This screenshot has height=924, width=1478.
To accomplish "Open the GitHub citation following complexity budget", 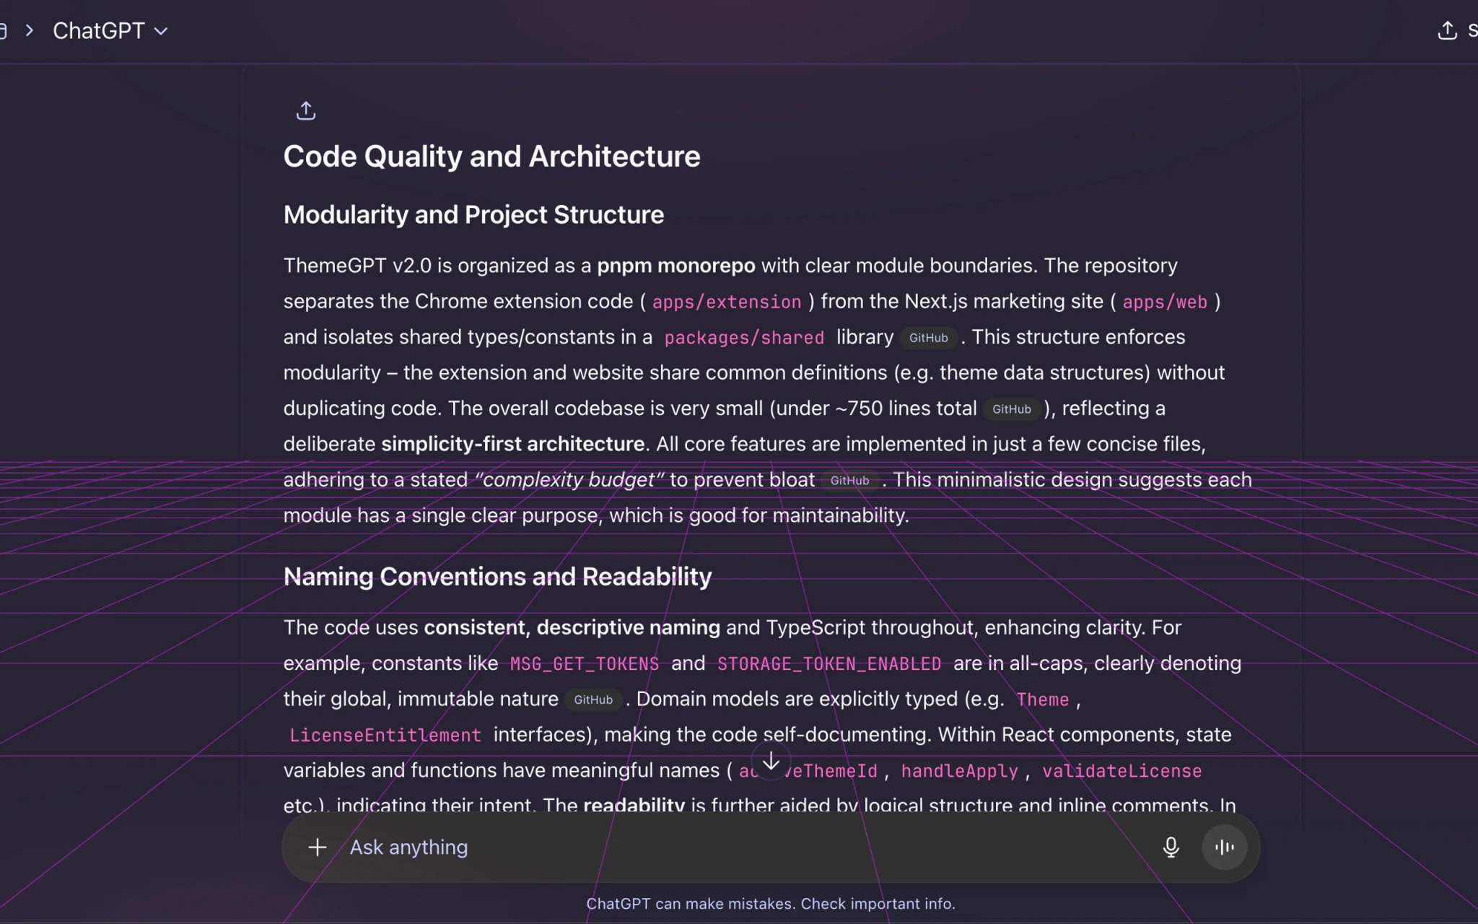I will [849, 480].
